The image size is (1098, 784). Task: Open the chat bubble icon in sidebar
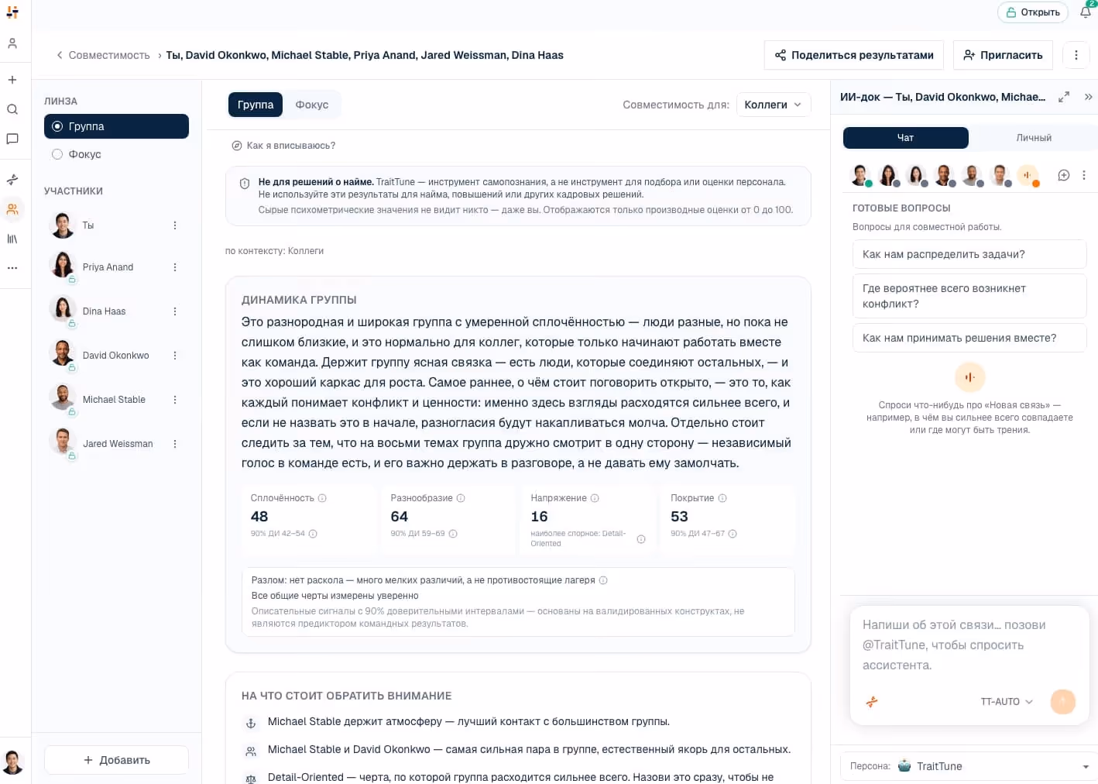[12, 139]
